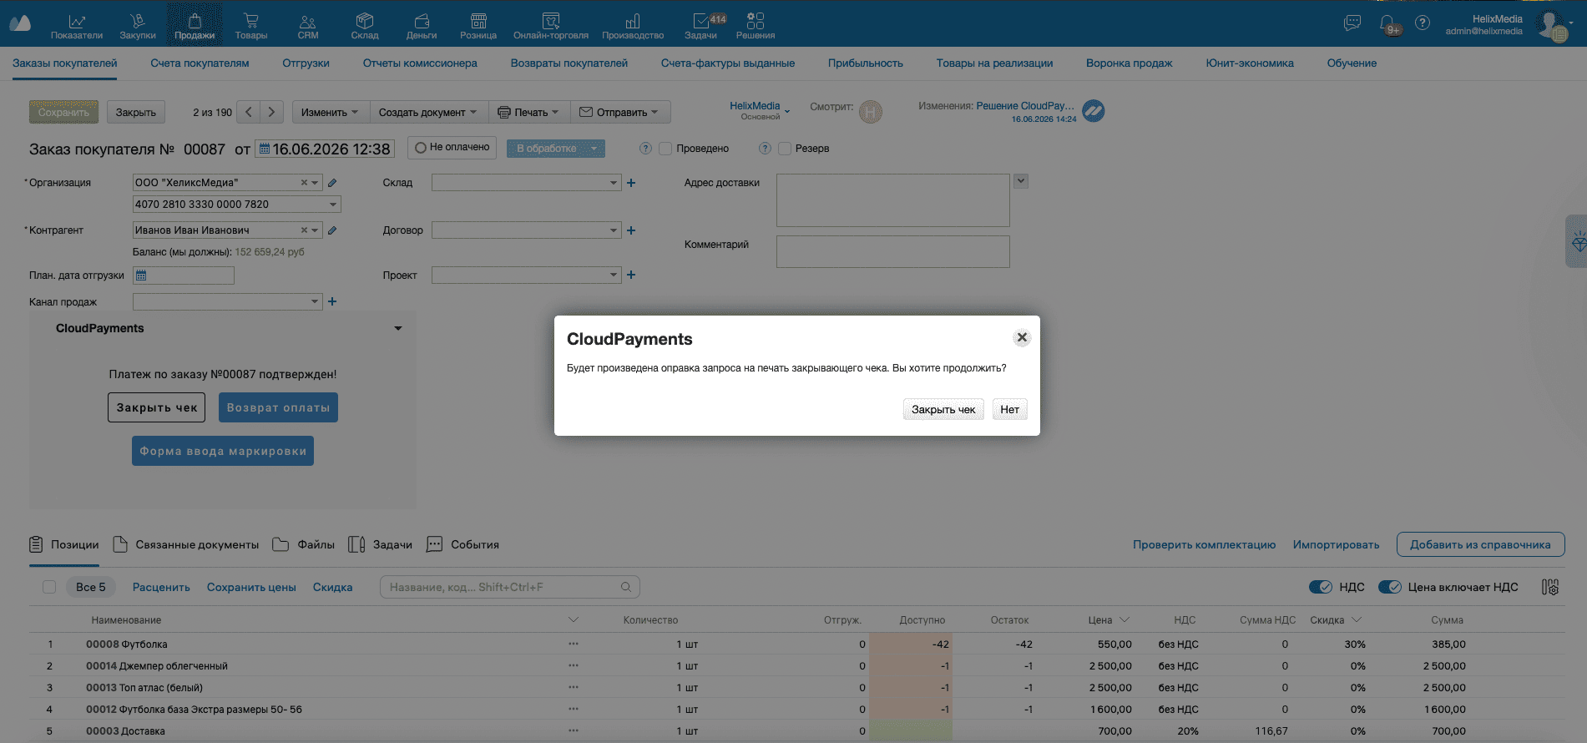Open the Связанные документы tab
The height and width of the screenshot is (743, 1587).
[x=186, y=544]
